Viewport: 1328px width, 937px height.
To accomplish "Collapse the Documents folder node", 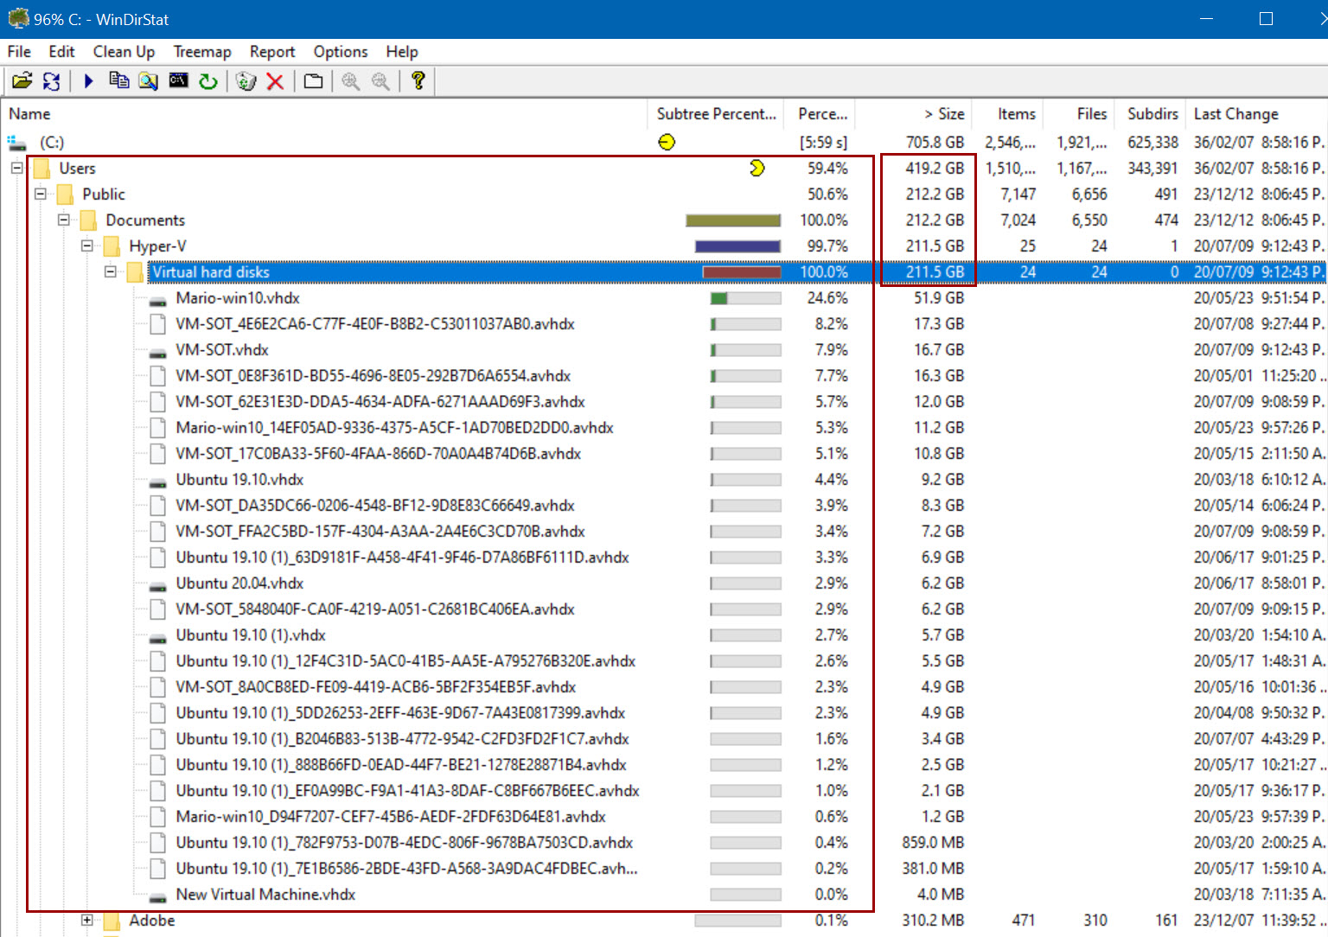I will pyautogui.click(x=63, y=220).
